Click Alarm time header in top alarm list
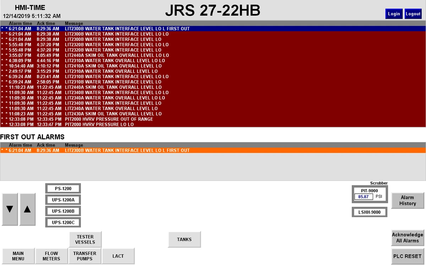The width and height of the screenshot is (426, 266). point(21,23)
